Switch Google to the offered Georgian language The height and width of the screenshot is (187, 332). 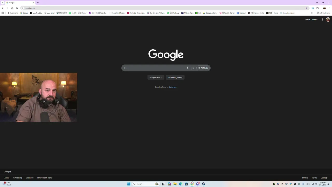(x=173, y=87)
